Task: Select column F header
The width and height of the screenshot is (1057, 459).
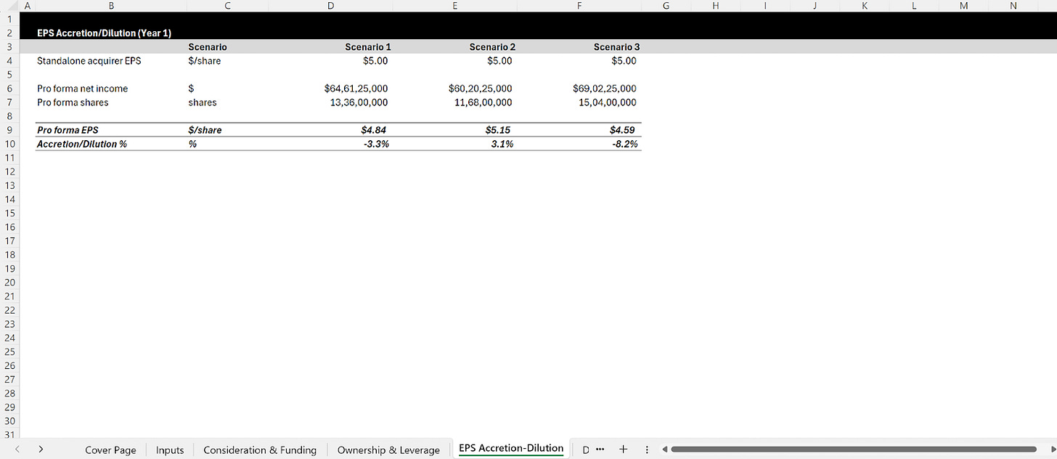Action: coord(579,6)
